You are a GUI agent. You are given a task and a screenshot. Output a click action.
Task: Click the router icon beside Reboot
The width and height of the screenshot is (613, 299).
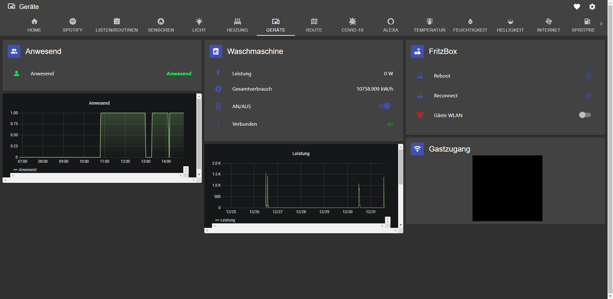420,76
